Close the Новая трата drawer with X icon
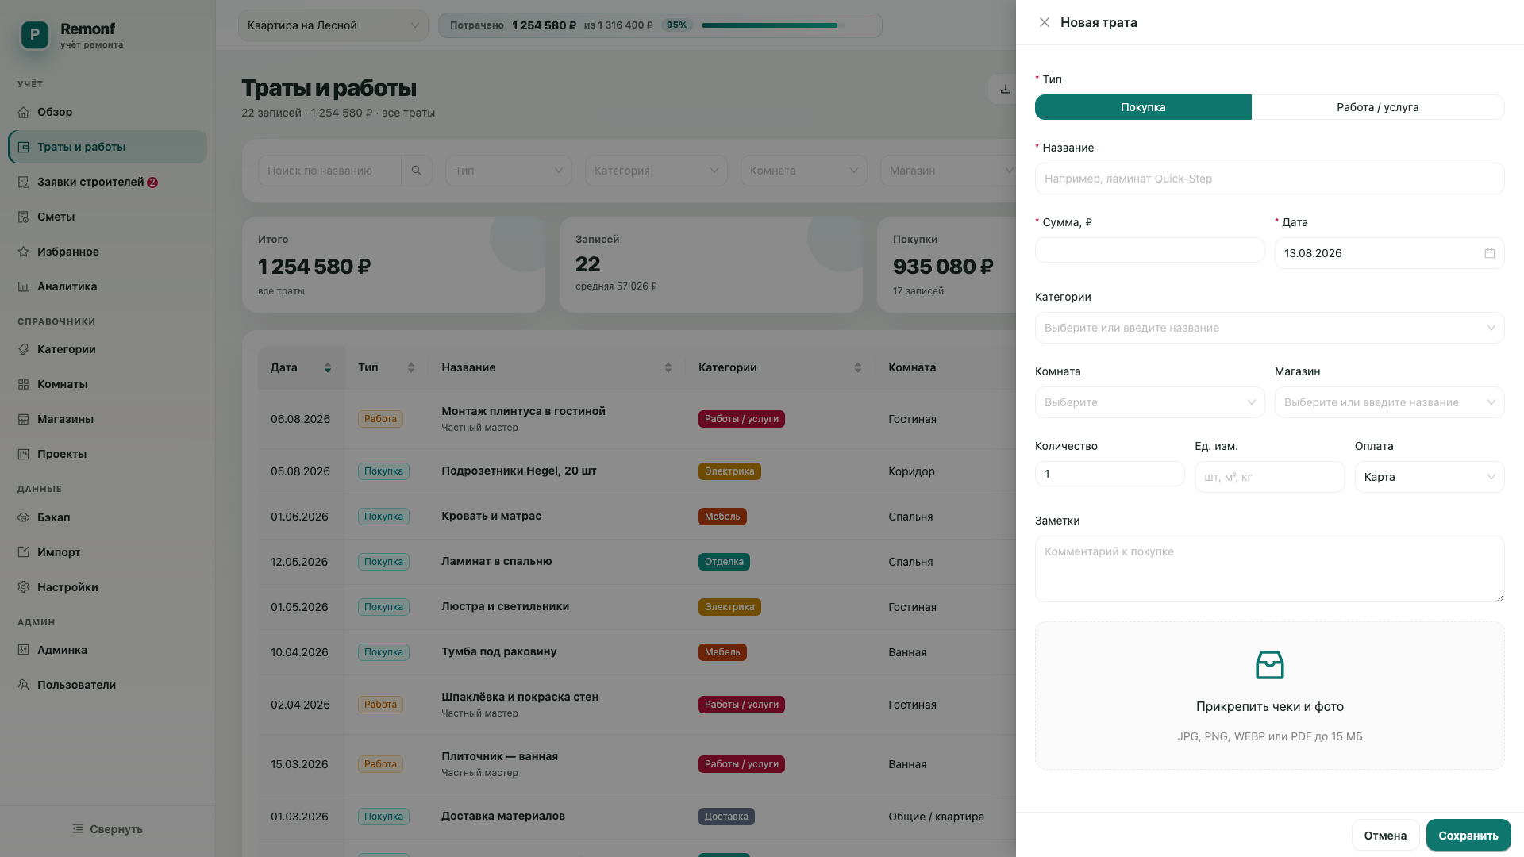 coord(1045,22)
